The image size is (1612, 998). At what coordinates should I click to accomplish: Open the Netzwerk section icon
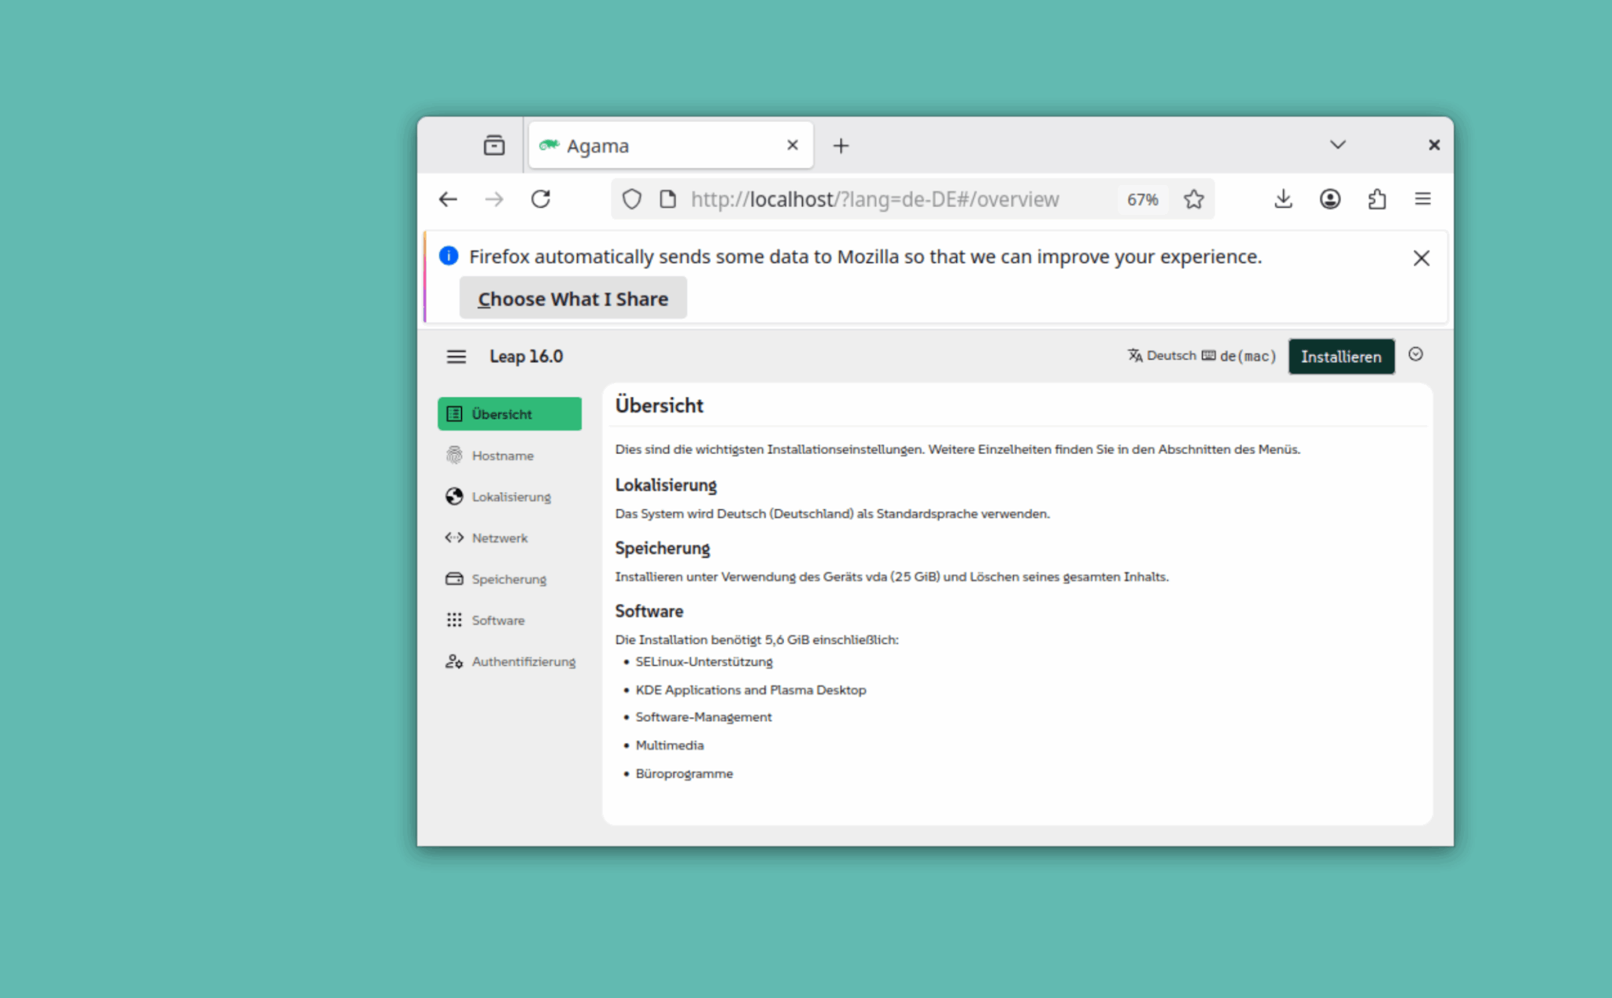tap(454, 538)
